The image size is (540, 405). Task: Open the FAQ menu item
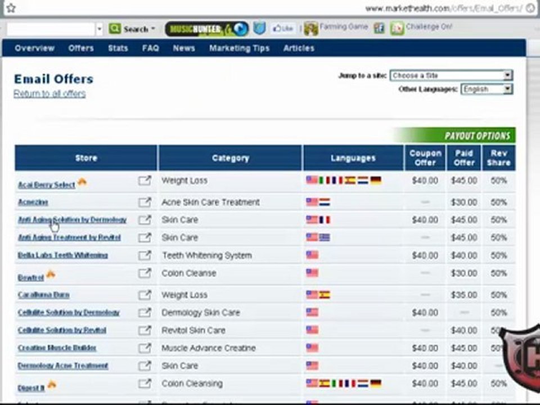[x=151, y=48]
